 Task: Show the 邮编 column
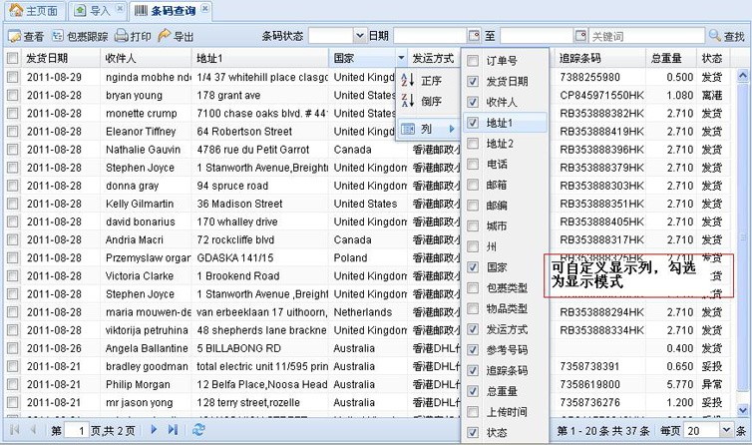pyautogui.click(x=473, y=206)
